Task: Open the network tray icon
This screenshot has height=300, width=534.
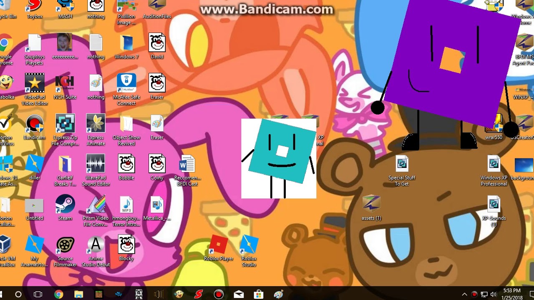Action: tap(484, 295)
